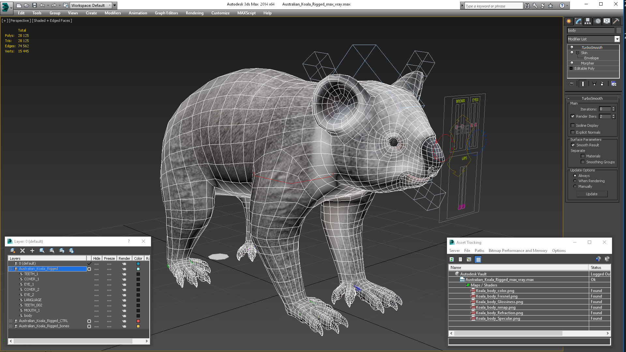Click the Perspective viewport label
This screenshot has width=626, height=352.
tap(20, 21)
